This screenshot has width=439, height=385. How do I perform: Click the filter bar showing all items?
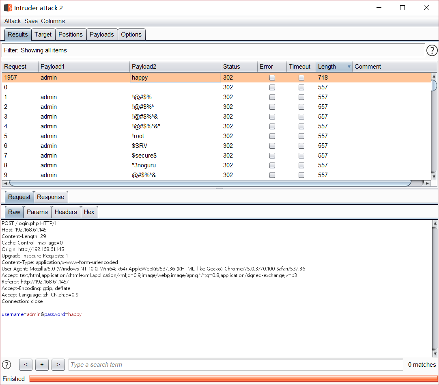tap(213, 50)
